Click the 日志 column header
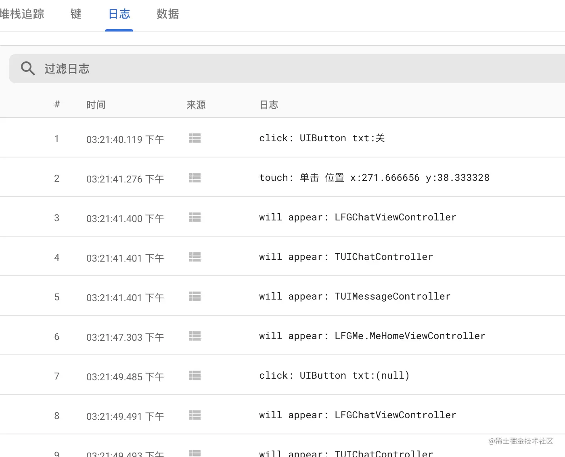The width and height of the screenshot is (565, 457). pyautogui.click(x=269, y=105)
